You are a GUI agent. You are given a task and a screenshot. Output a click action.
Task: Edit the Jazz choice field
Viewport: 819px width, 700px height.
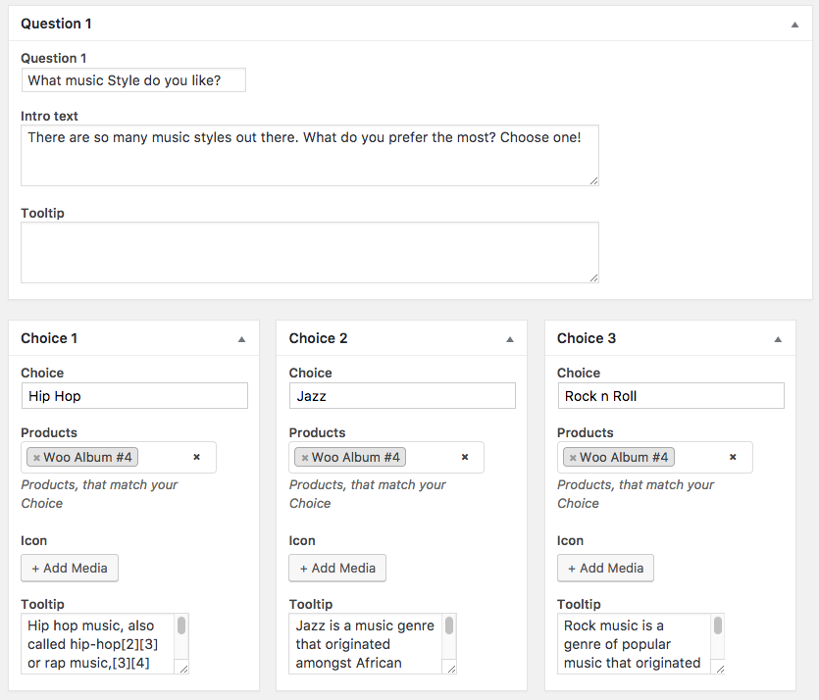pyautogui.click(x=402, y=396)
